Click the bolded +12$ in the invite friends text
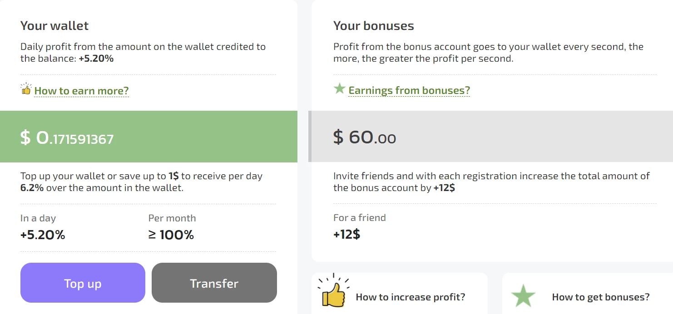The image size is (673, 314). click(444, 188)
